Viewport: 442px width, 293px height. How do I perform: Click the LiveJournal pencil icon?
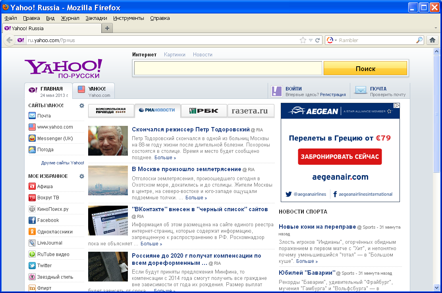coord(32,243)
